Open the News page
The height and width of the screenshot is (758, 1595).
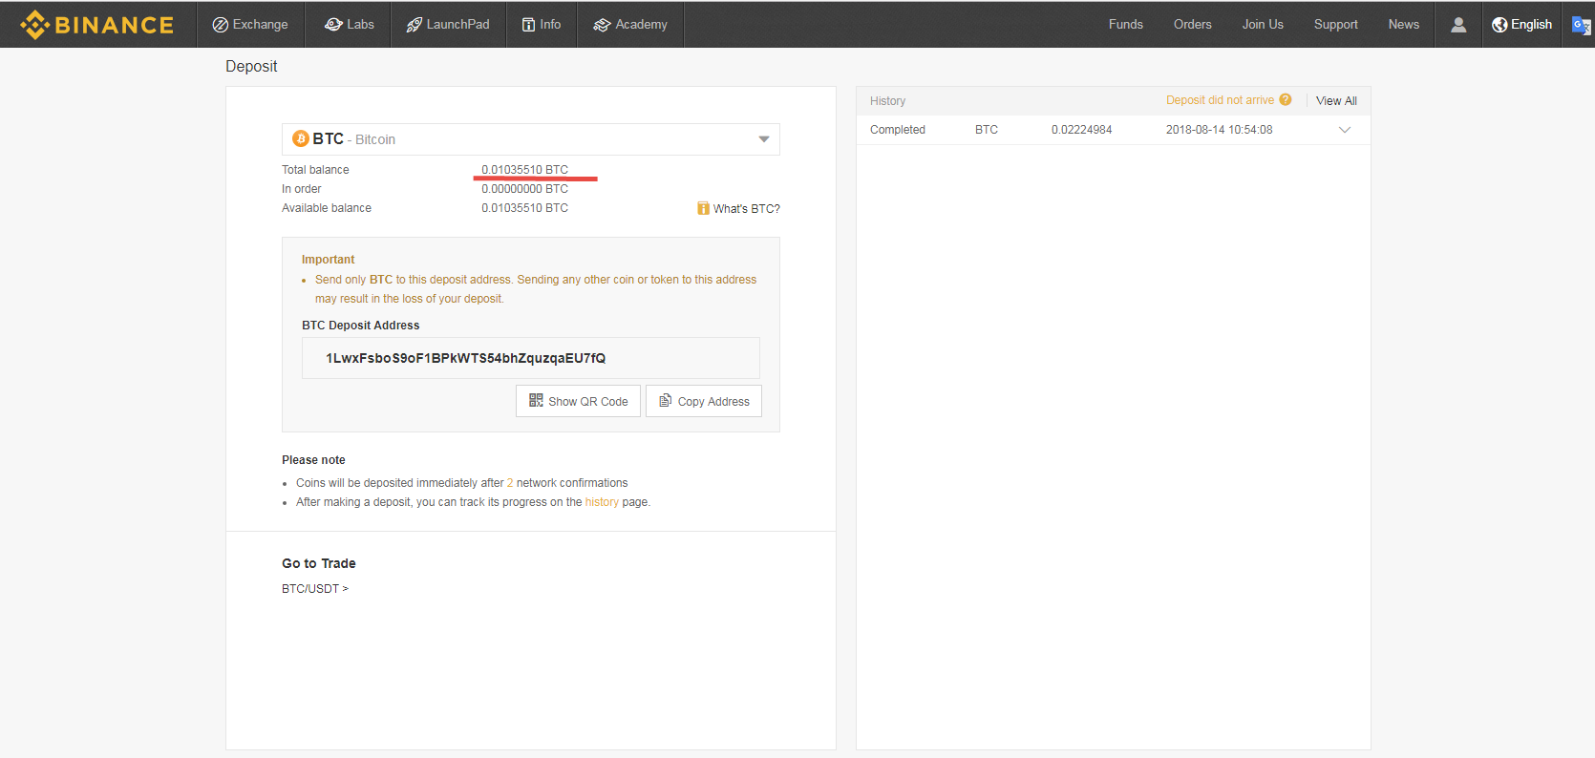(x=1404, y=25)
